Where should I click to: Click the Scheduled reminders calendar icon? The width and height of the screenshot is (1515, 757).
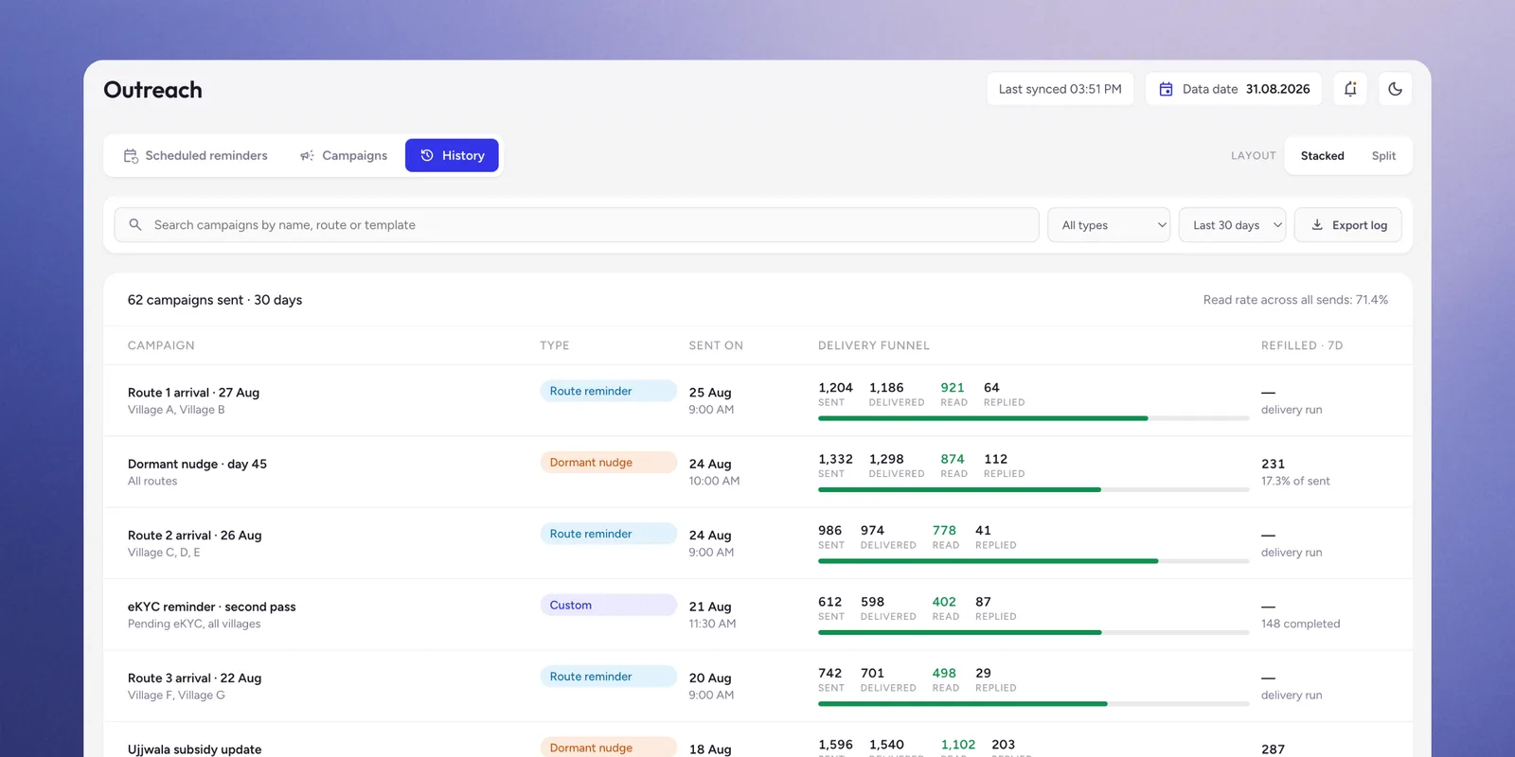[131, 155]
